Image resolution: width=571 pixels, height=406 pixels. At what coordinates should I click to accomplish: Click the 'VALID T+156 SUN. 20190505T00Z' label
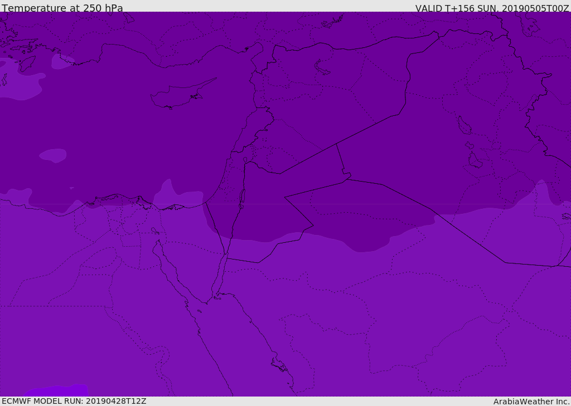tap(492, 8)
